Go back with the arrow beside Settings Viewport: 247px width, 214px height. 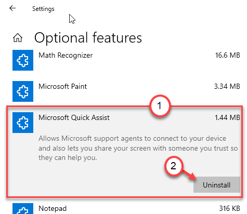pyautogui.click(x=12, y=8)
